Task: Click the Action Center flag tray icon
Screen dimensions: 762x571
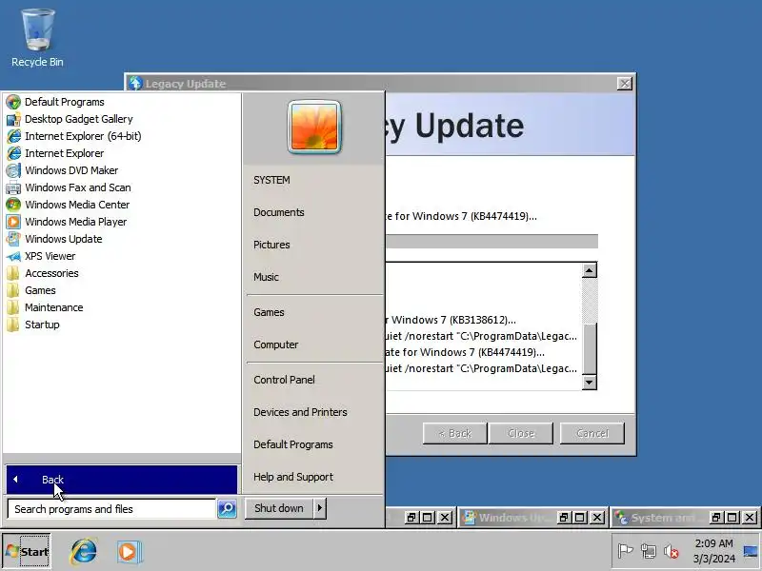Action: pyautogui.click(x=625, y=551)
